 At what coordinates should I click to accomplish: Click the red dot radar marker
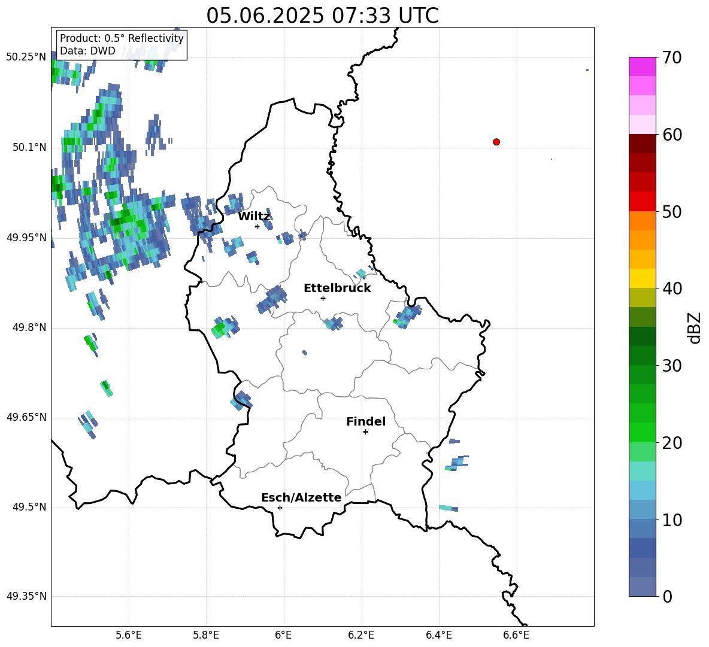tap(496, 142)
